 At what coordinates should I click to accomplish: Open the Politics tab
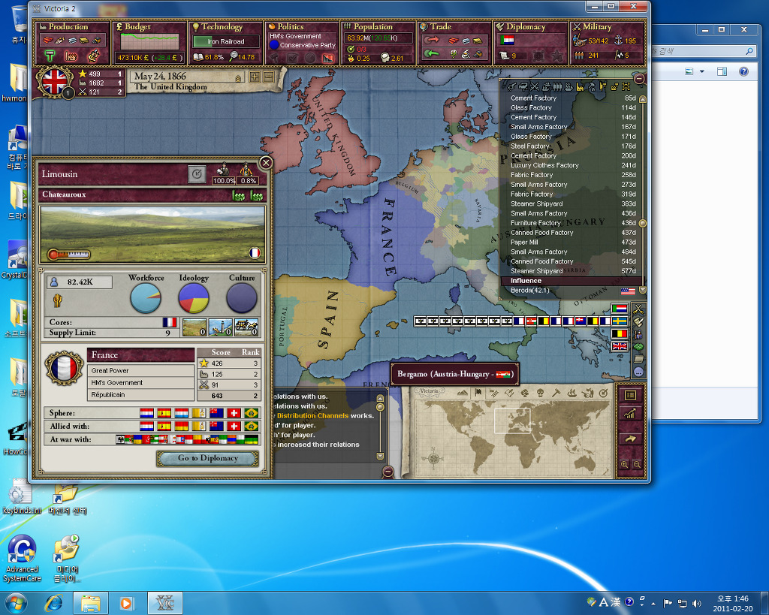tap(302, 43)
